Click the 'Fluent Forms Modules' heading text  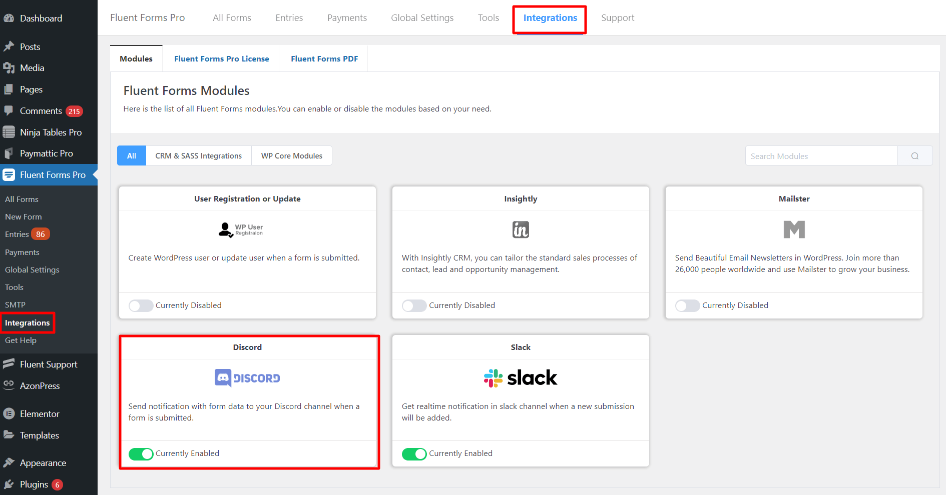point(187,90)
